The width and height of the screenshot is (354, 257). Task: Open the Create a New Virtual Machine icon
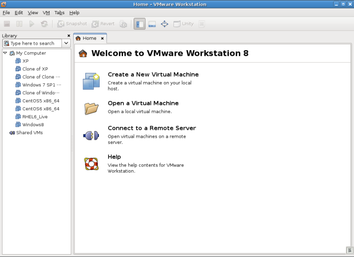tap(91, 81)
